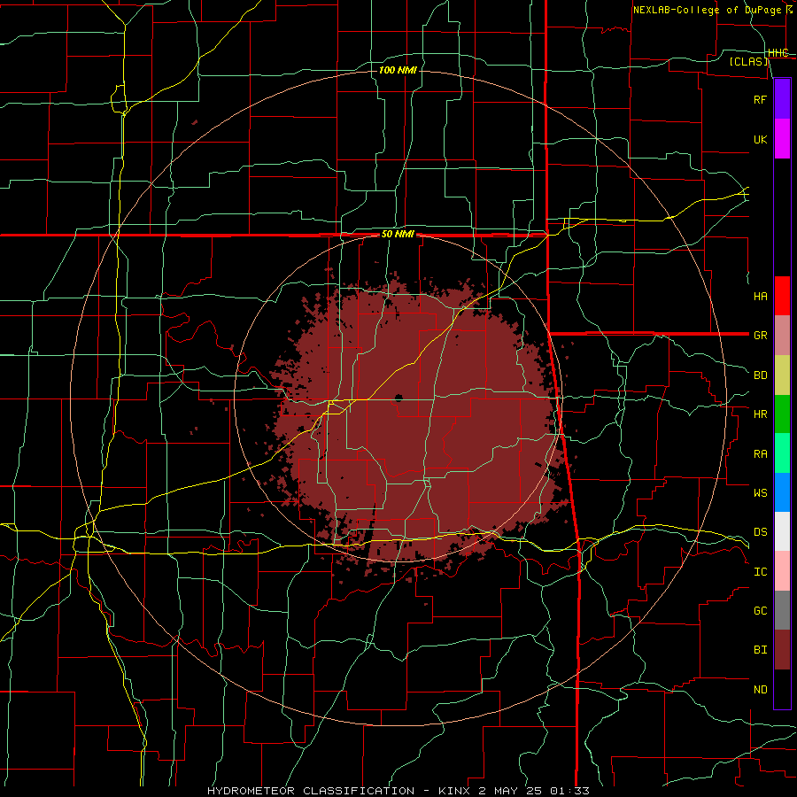
Task: Click the DS white legend swatch
Action: click(782, 531)
